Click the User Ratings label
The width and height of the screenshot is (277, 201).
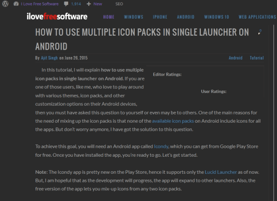pyautogui.click(x=214, y=91)
